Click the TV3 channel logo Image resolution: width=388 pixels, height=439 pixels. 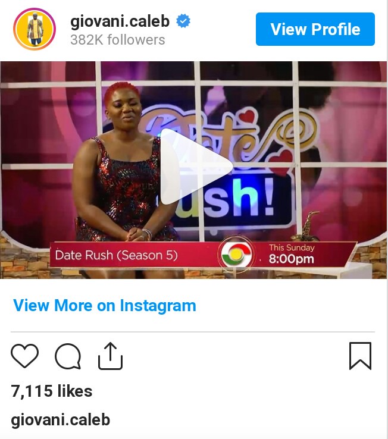pos(236,253)
